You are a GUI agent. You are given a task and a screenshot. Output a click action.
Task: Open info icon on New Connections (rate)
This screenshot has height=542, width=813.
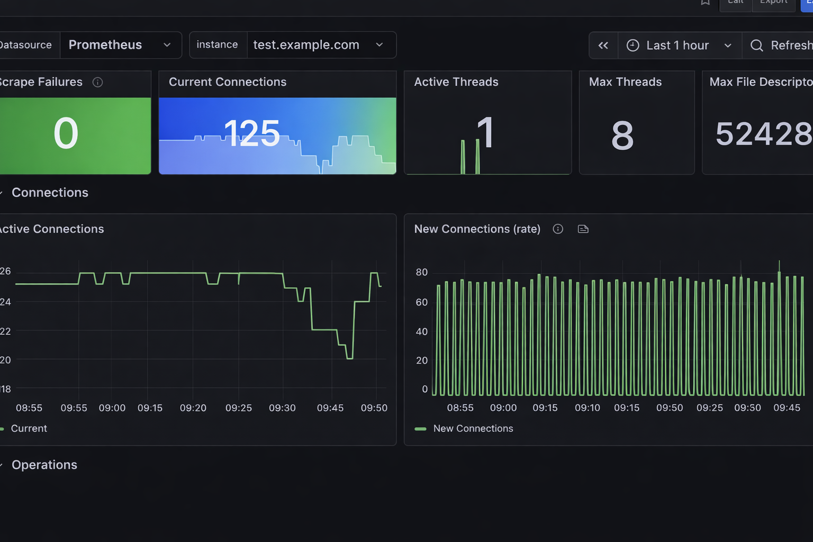click(558, 229)
